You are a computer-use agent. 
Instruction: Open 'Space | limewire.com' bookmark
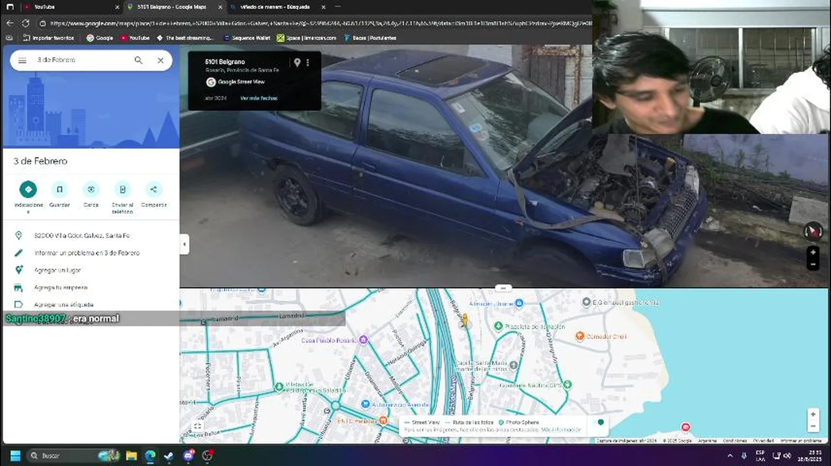coord(307,38)
